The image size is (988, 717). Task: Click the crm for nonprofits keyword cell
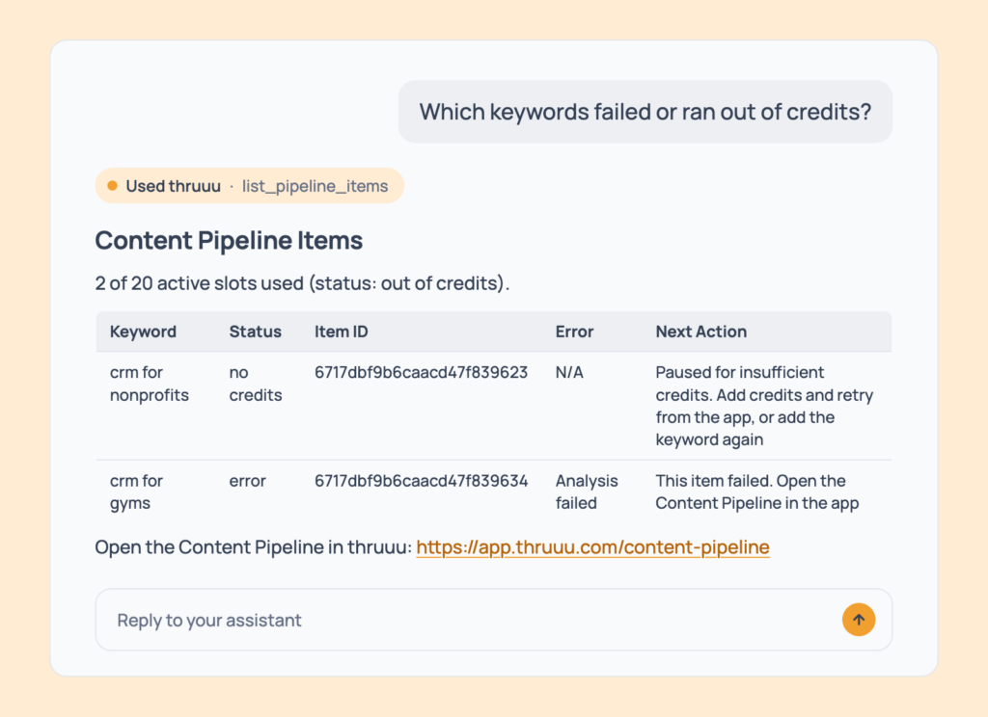pyautogui.click(x=150, y=384)
